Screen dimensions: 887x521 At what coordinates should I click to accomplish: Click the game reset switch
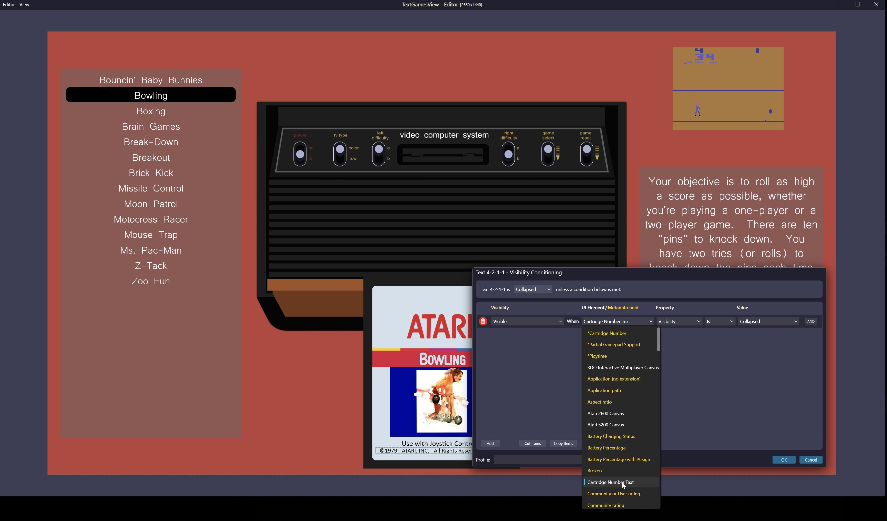587,154
